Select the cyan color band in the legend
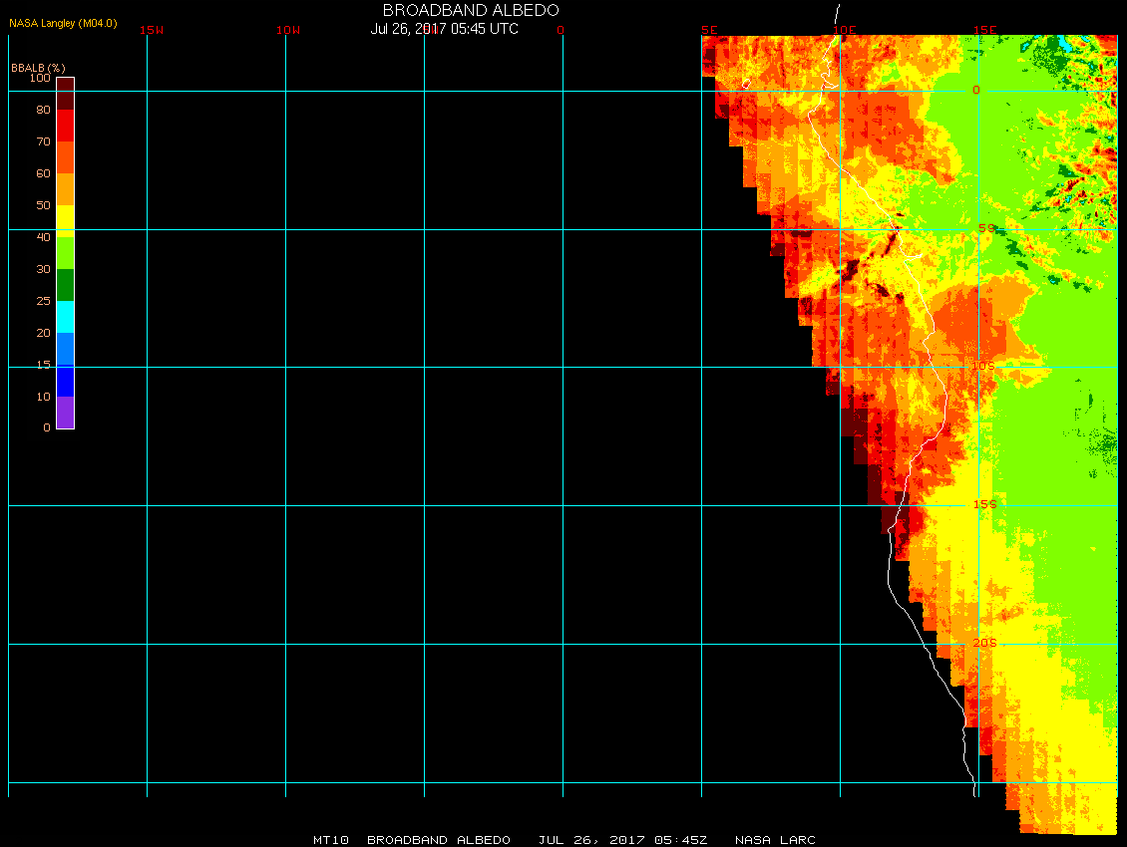Viewport: 1127px width, 847px height. coord(65,317)
